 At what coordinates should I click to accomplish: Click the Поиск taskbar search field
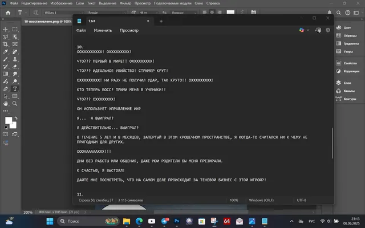(x=88, y=221)
